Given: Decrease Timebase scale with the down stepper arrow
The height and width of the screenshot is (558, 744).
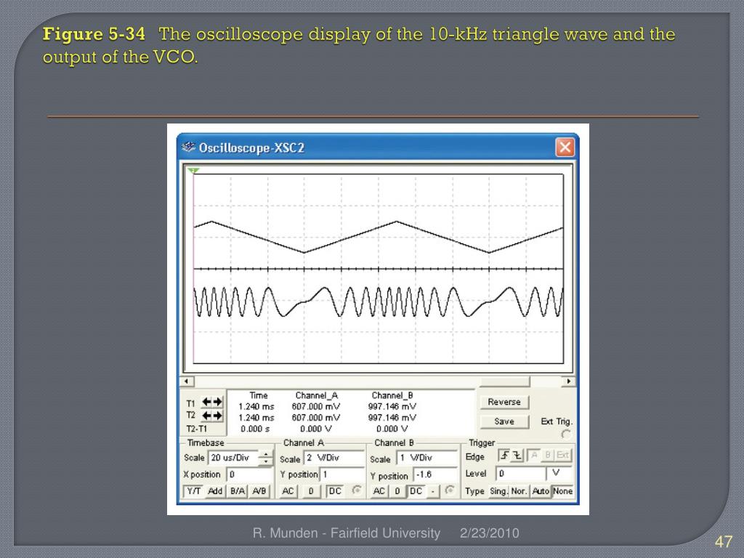Looking at the screenshot, I should point(266,461).
